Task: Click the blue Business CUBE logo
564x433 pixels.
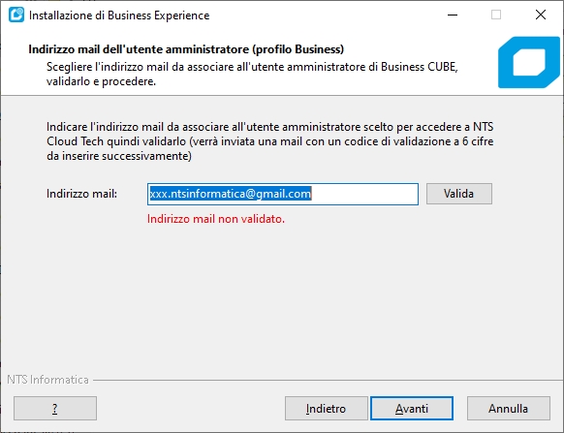Action: coord(529,62)
